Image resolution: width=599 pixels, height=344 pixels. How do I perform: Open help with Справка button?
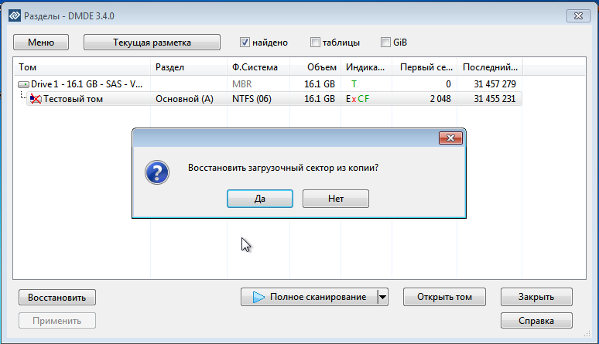pos(536,320)
